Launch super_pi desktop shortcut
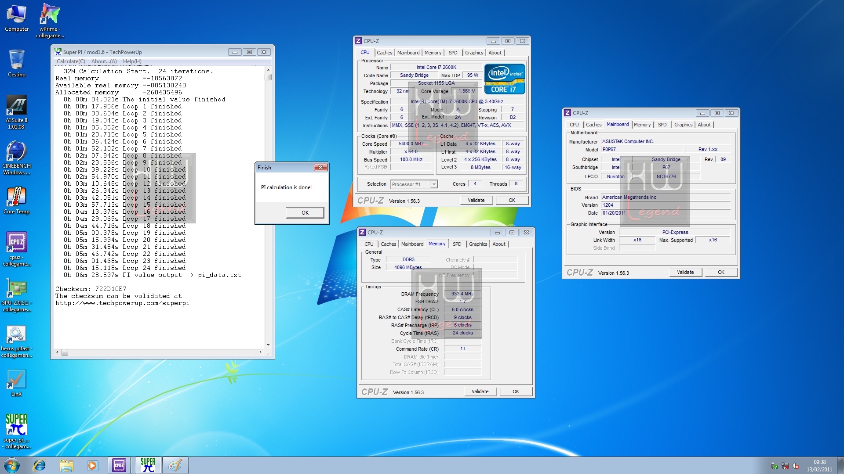The height and width of the screenshot is (474, 844). [x=16, y=431]
